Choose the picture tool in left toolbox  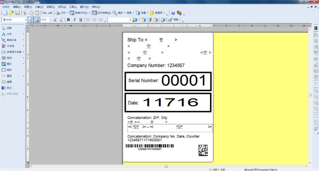coord(7,64)
